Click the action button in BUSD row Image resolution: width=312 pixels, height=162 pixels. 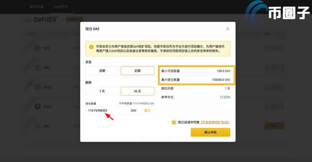[275, 87]
